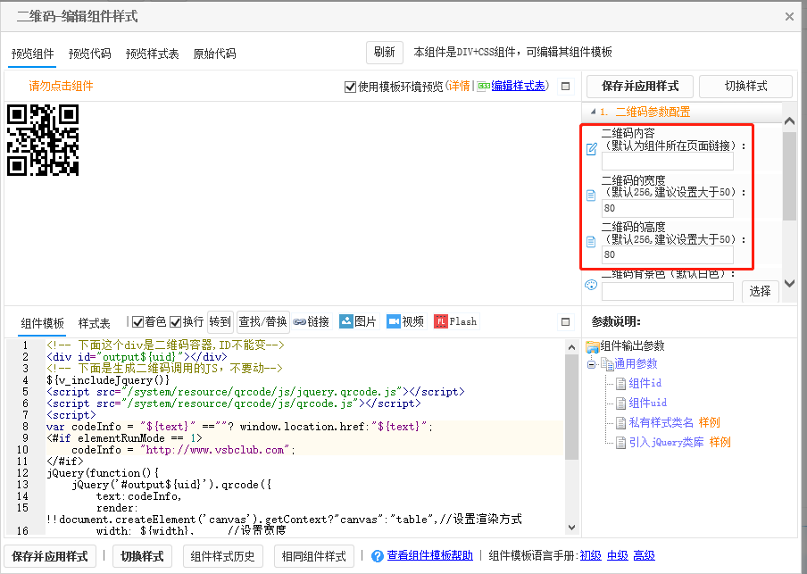Click the palette icon beside 二维码背景色
This screenshot has width=807, height=574.
591,285
